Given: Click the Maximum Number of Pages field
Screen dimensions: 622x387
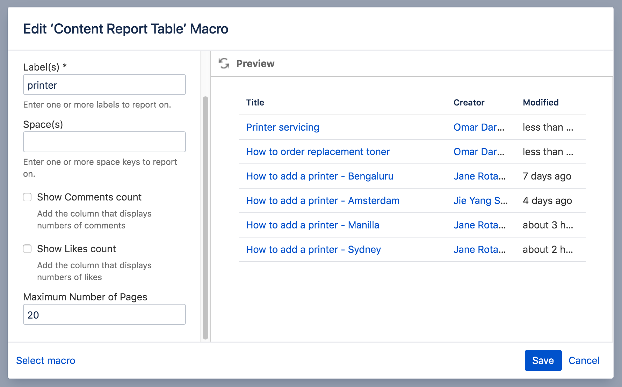Looking at the screenshot, I should [104, 314].
